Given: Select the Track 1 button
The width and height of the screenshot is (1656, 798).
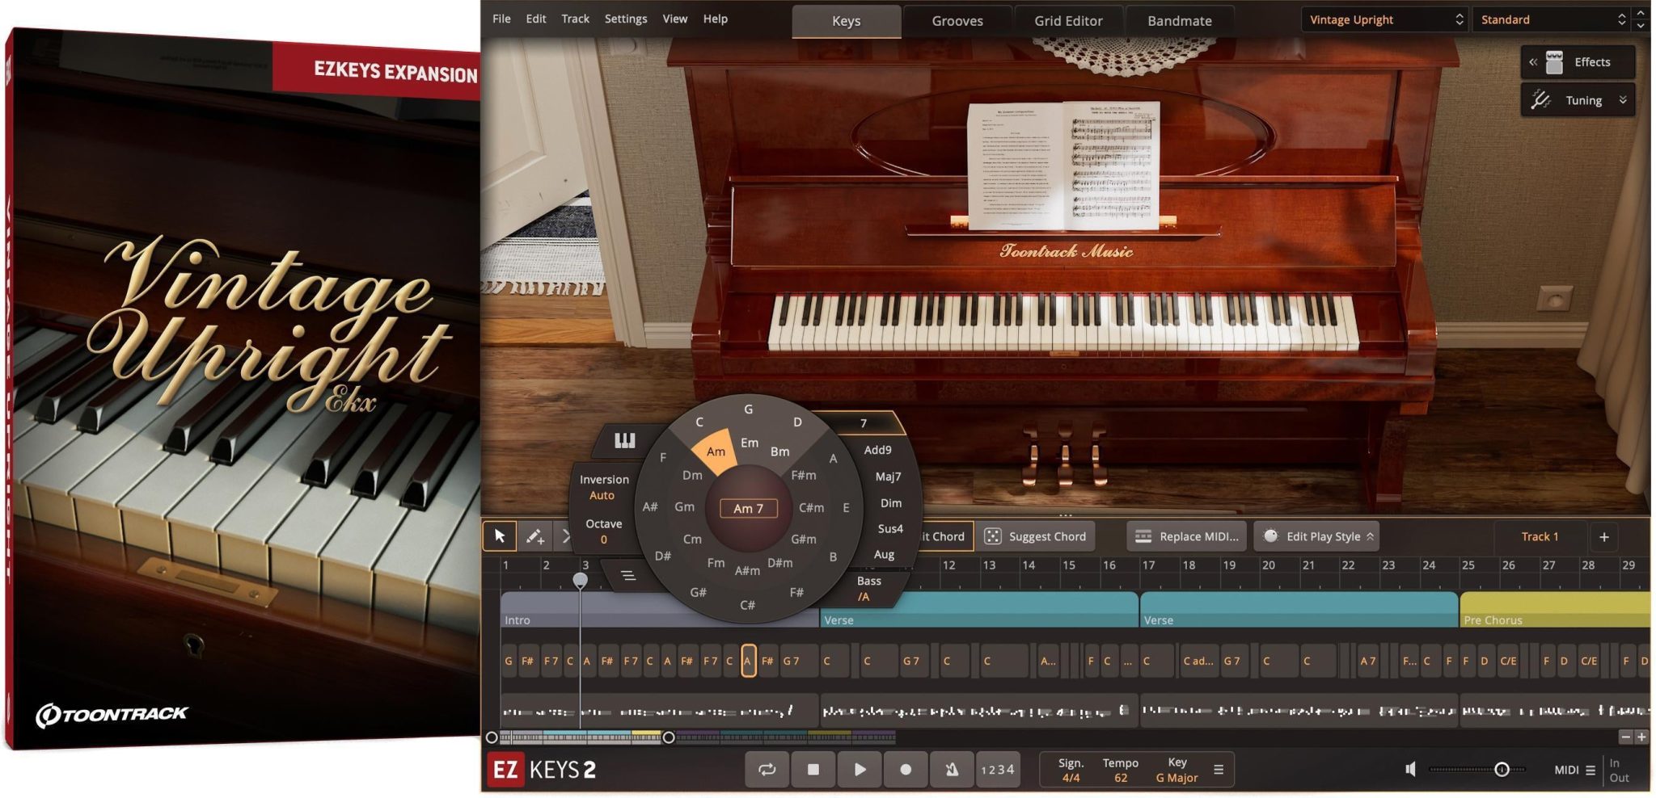Looking at the screenshot, I should tap(1540, 536).
